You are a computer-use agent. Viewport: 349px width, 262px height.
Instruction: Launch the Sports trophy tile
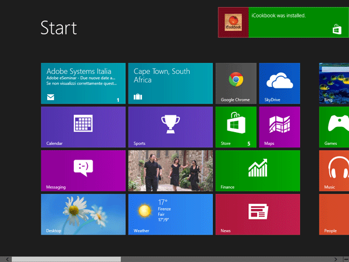(x=170, y=126)
